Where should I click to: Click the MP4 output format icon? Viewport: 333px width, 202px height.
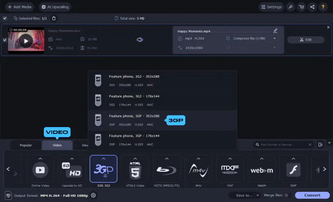[8, 195]
